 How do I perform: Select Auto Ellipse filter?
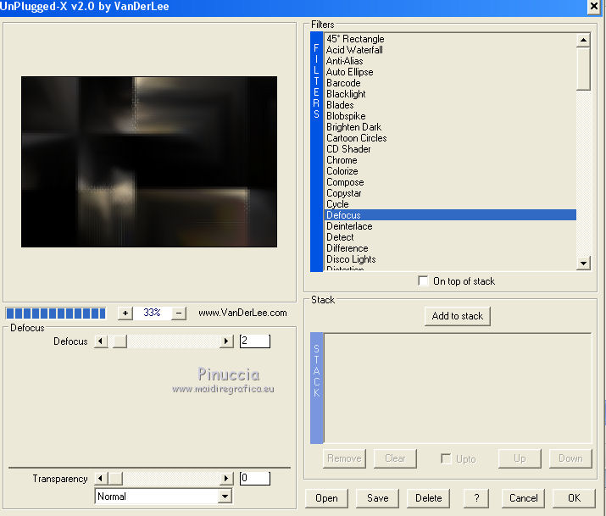[x=450, y=72]
